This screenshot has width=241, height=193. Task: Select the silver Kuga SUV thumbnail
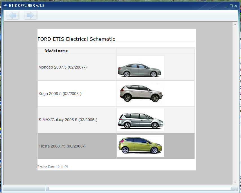click(140, 93)
